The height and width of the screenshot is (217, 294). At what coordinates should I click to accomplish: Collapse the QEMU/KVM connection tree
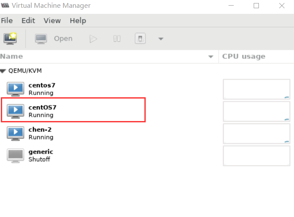[3, 71]
